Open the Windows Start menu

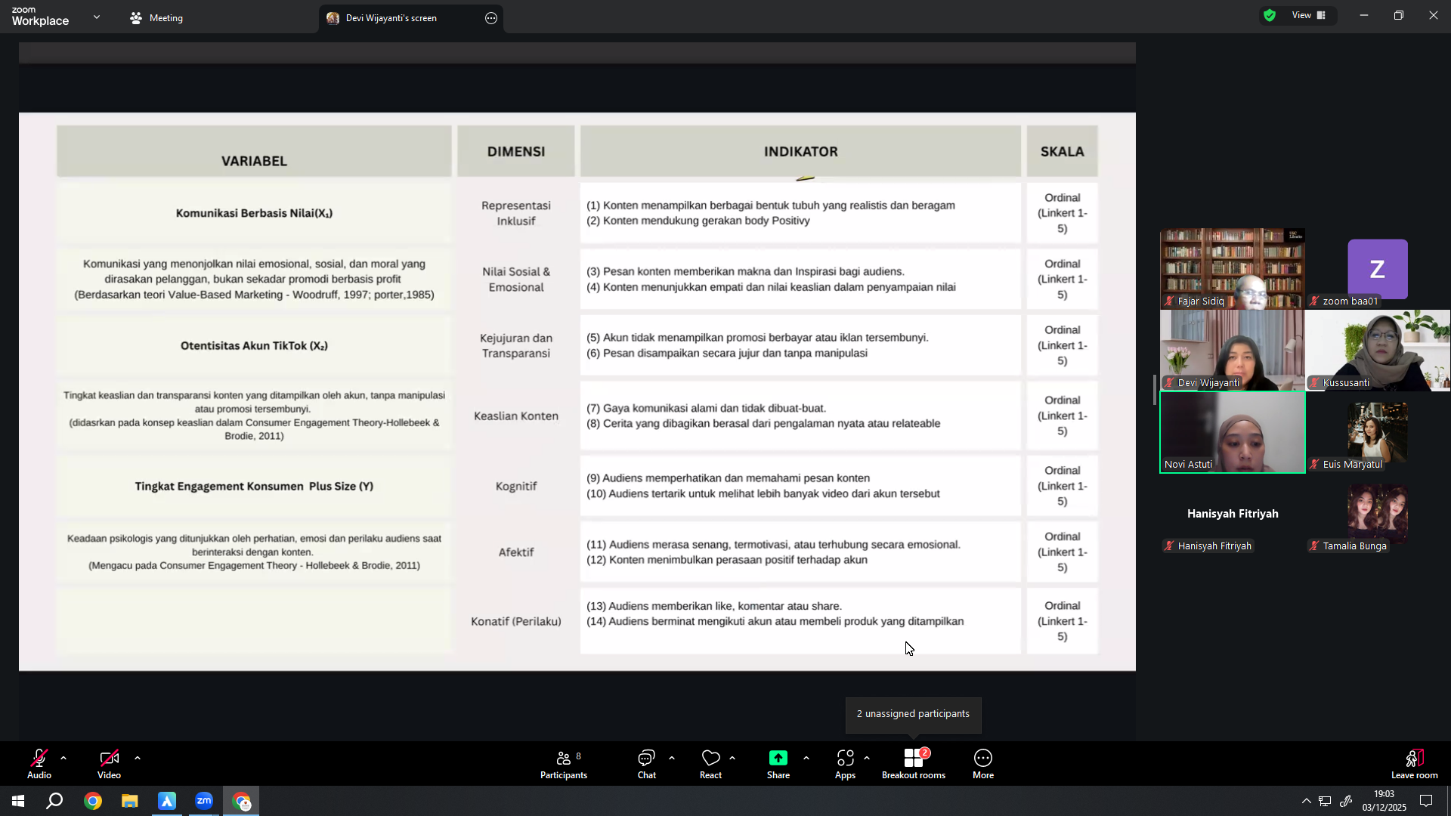pos(18,801)
